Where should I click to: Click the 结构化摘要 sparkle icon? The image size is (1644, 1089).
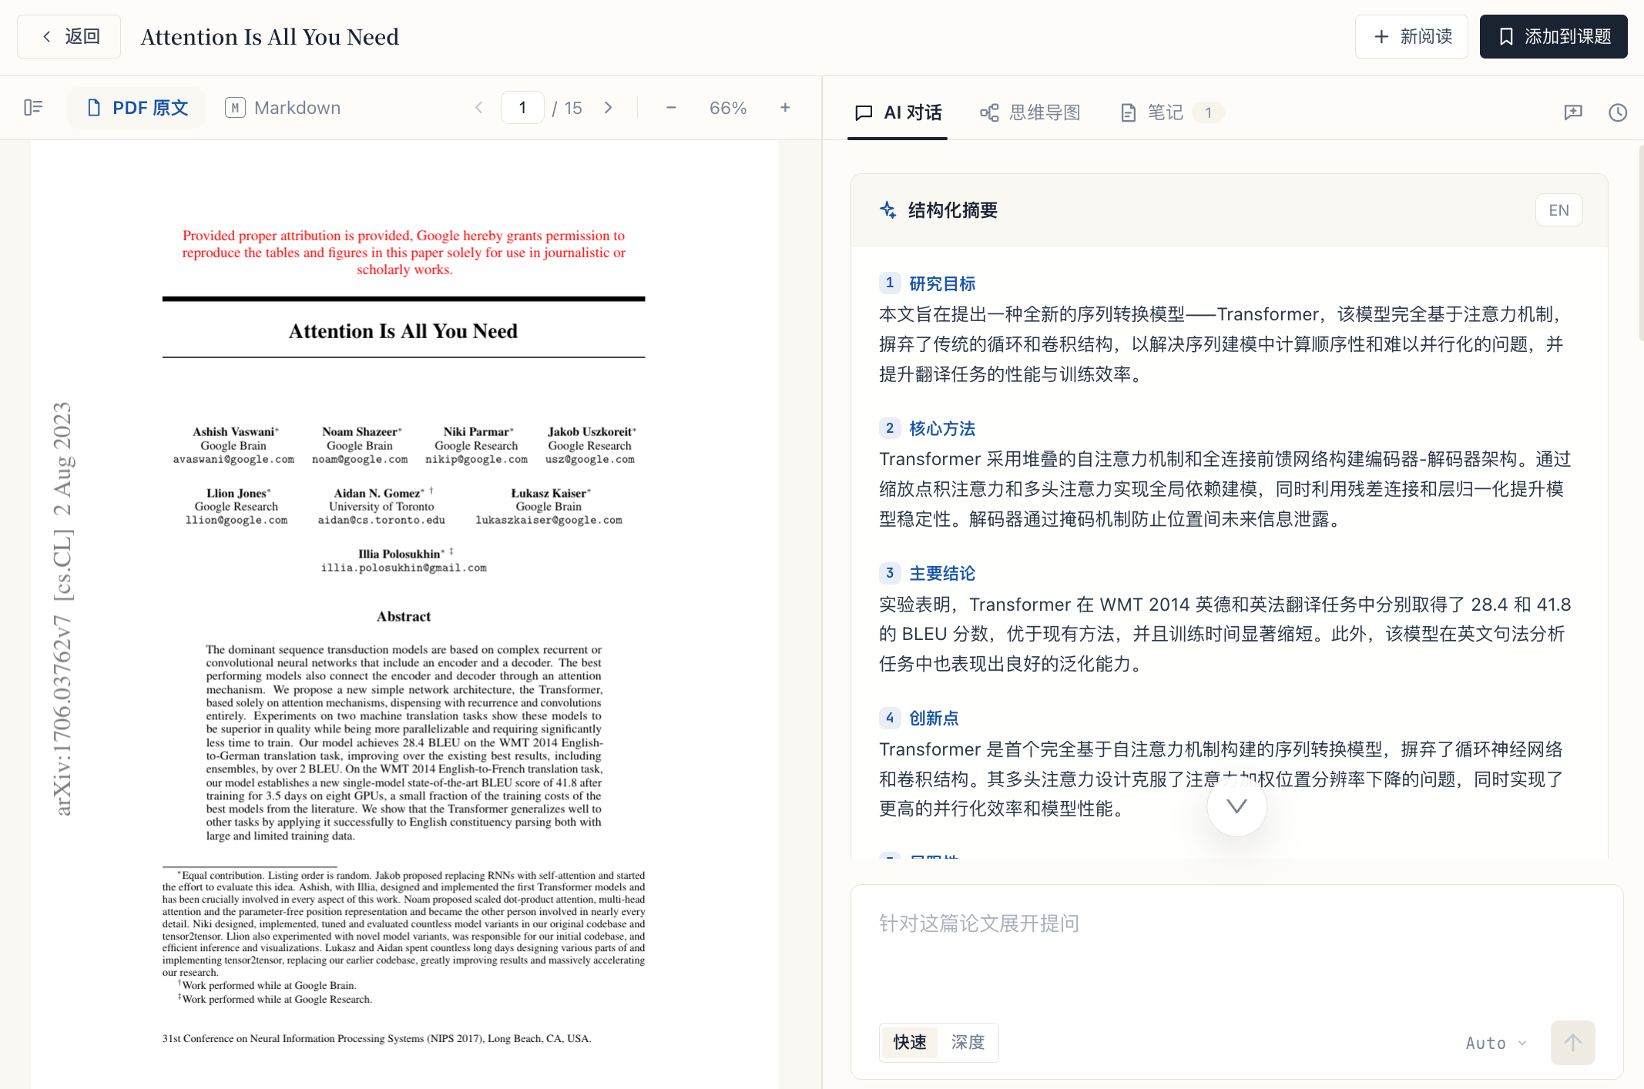click(887, 209)
